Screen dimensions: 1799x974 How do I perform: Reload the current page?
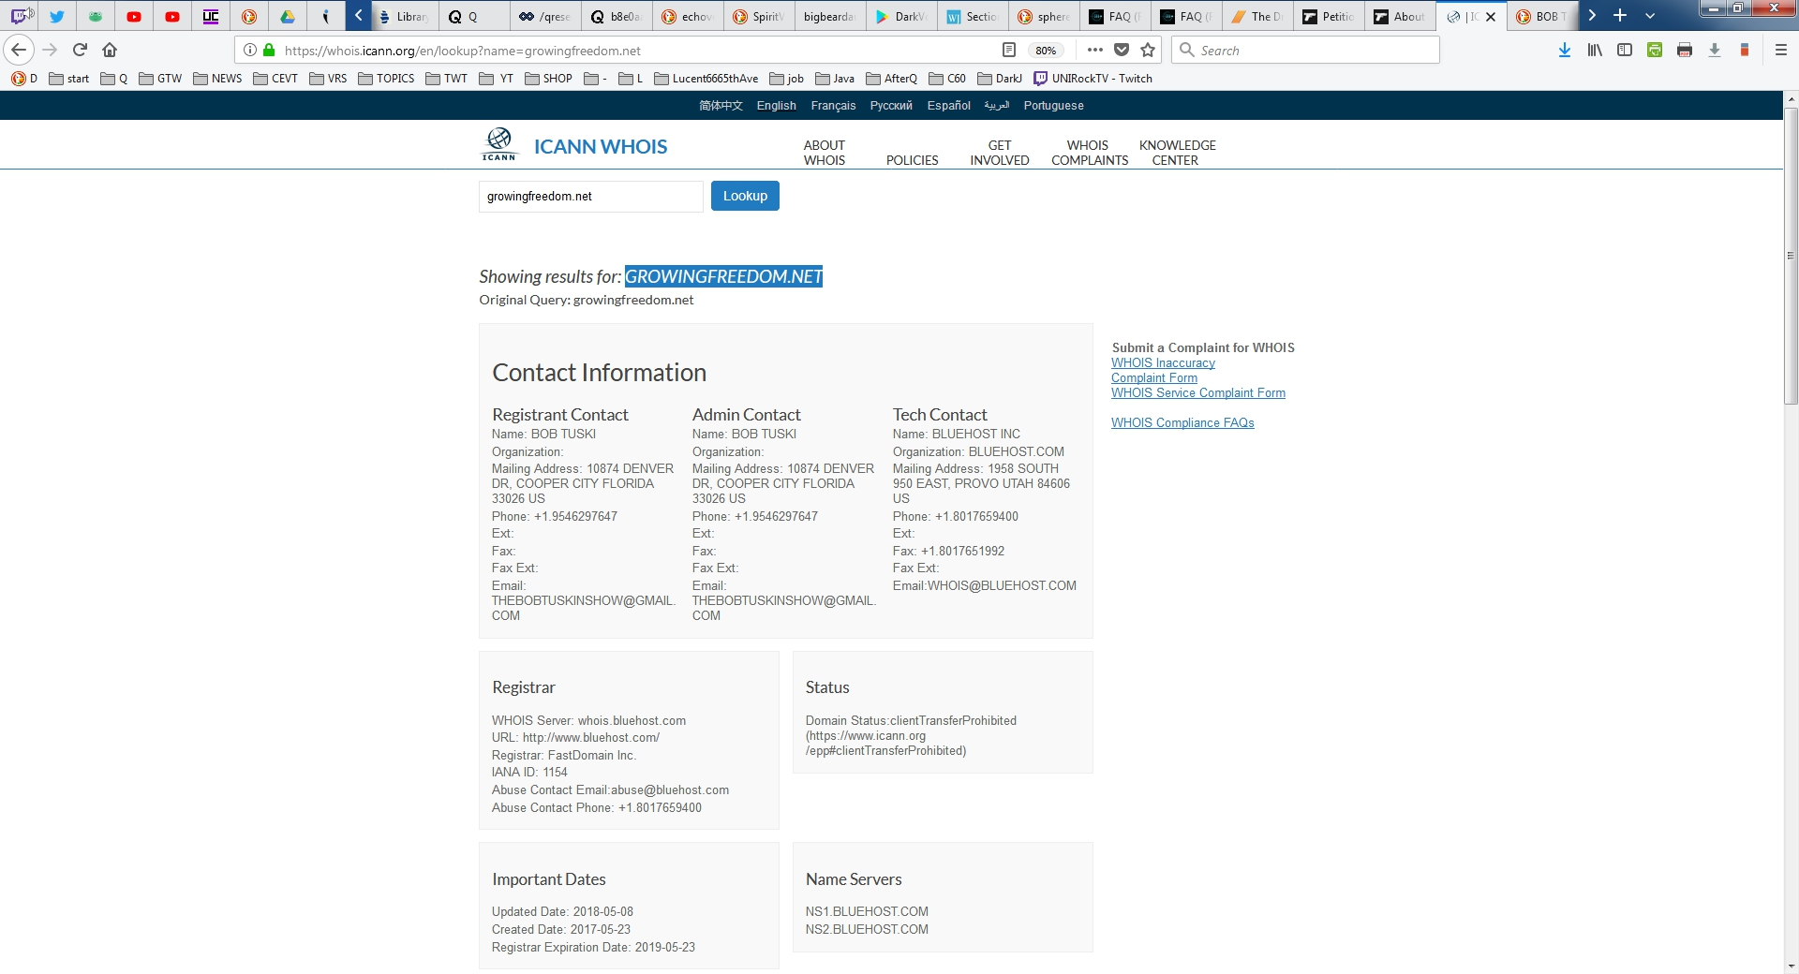coord(80,50)
